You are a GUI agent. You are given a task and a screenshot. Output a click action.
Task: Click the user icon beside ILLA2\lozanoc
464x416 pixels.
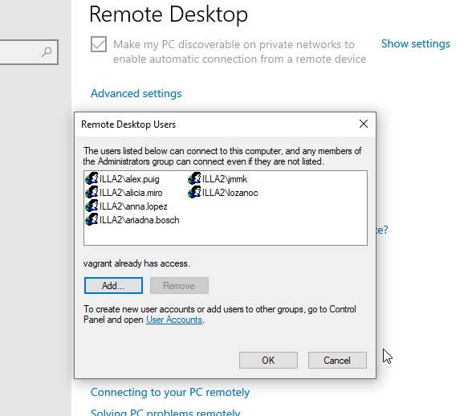pos(194,193)
